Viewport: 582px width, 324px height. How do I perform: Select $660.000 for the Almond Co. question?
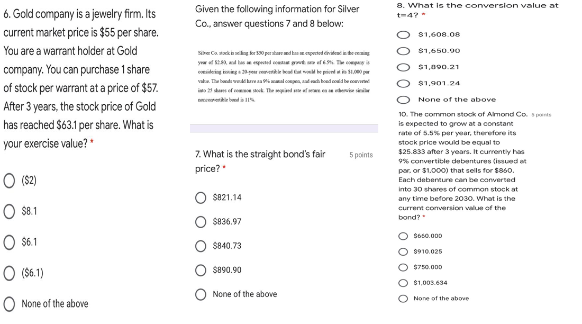[402, 236]
